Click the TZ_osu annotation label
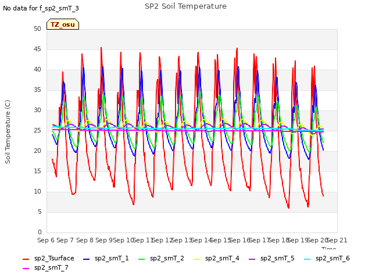 click(63, 24)
